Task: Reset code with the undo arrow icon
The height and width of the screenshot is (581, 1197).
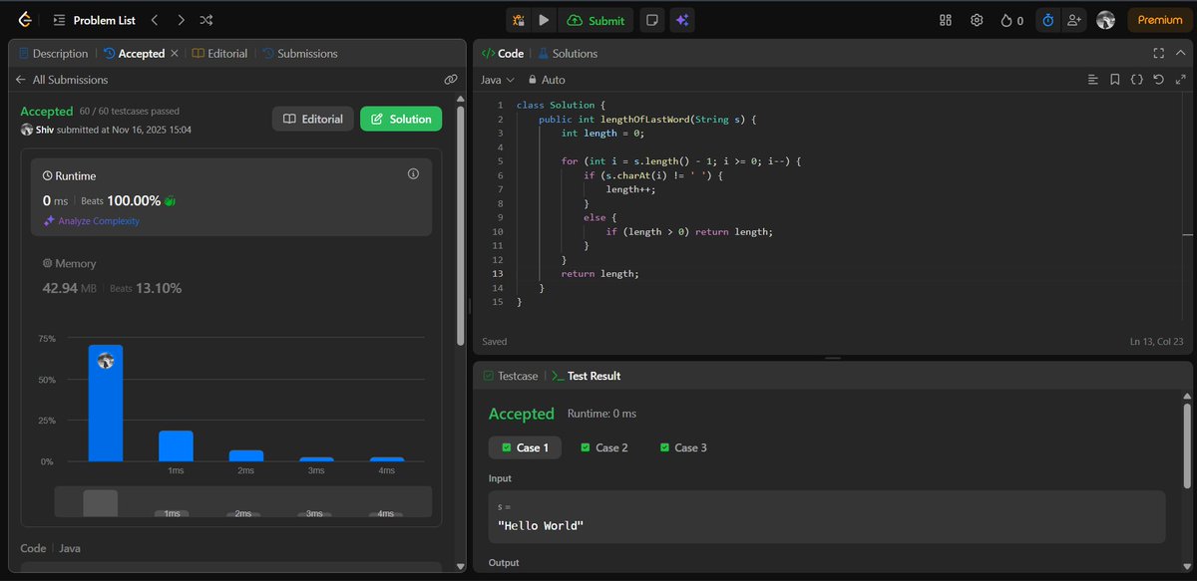Action: [x=1158, y=80]
